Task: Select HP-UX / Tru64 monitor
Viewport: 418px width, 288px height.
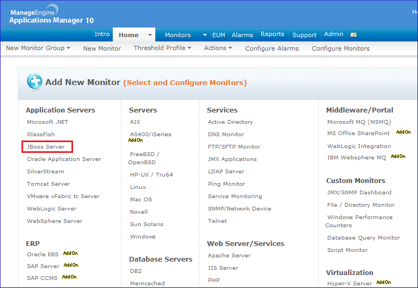Action: tap(152, 175)
